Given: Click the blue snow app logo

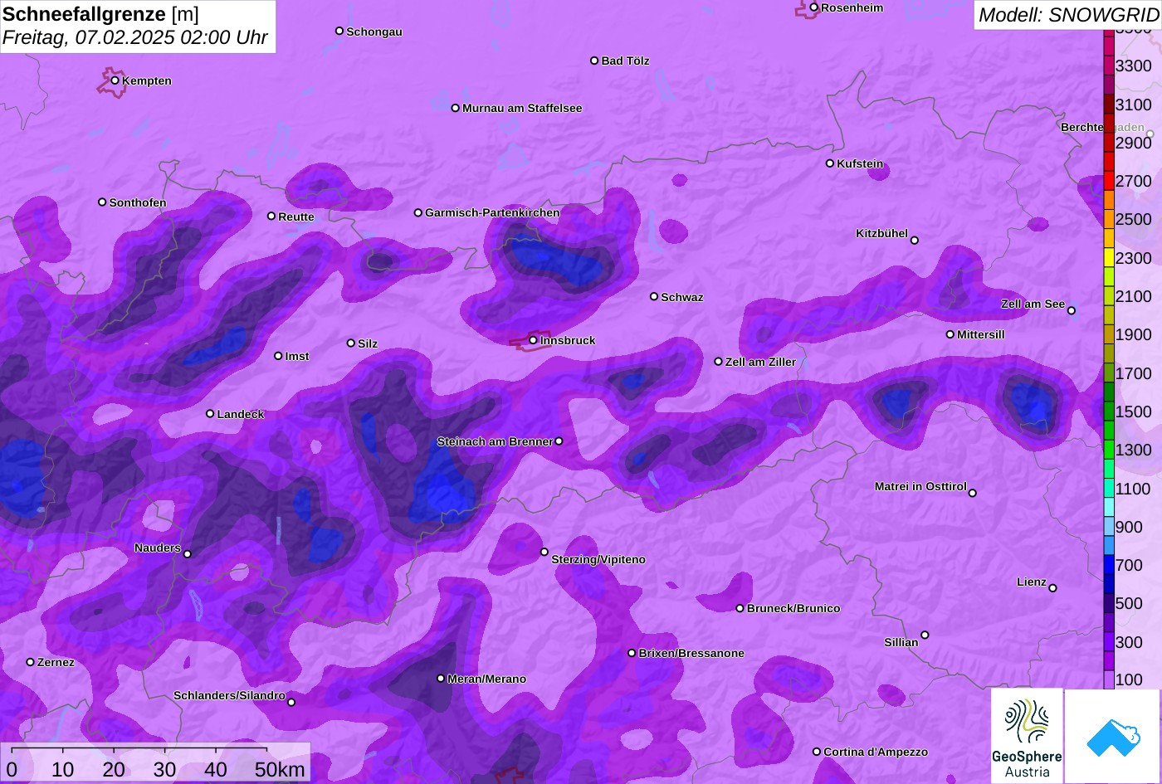Looking at the screenshot, I should coord(1113,736).
